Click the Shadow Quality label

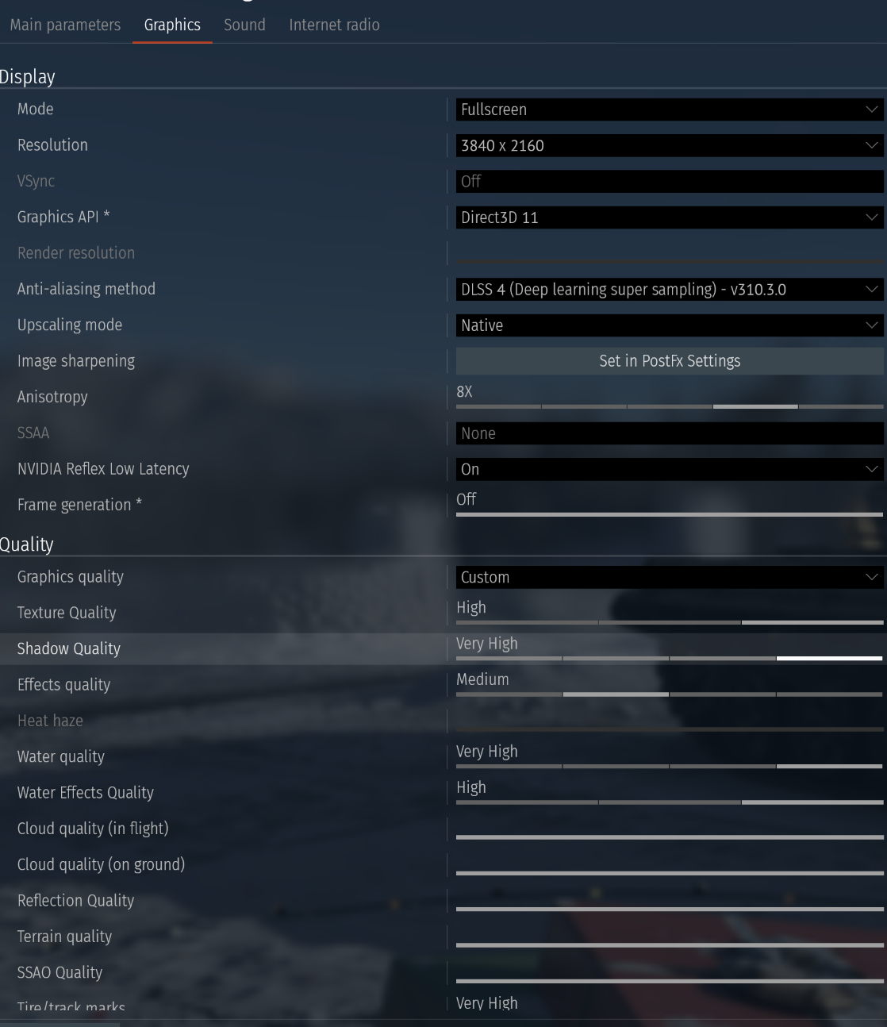point(69,648)
